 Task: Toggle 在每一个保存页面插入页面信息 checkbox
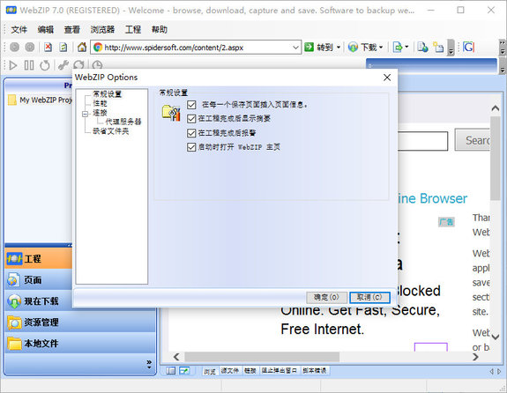[191, 105]
